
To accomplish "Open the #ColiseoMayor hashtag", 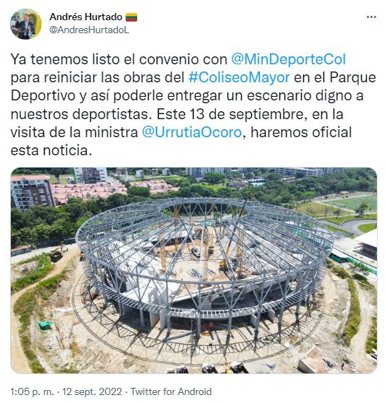I will click(239, 77).
